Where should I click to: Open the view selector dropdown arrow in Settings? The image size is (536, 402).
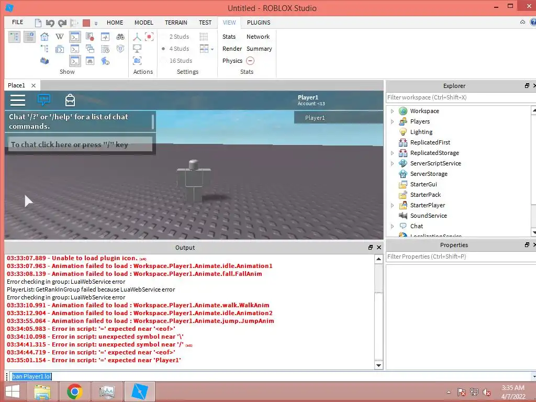213,49
